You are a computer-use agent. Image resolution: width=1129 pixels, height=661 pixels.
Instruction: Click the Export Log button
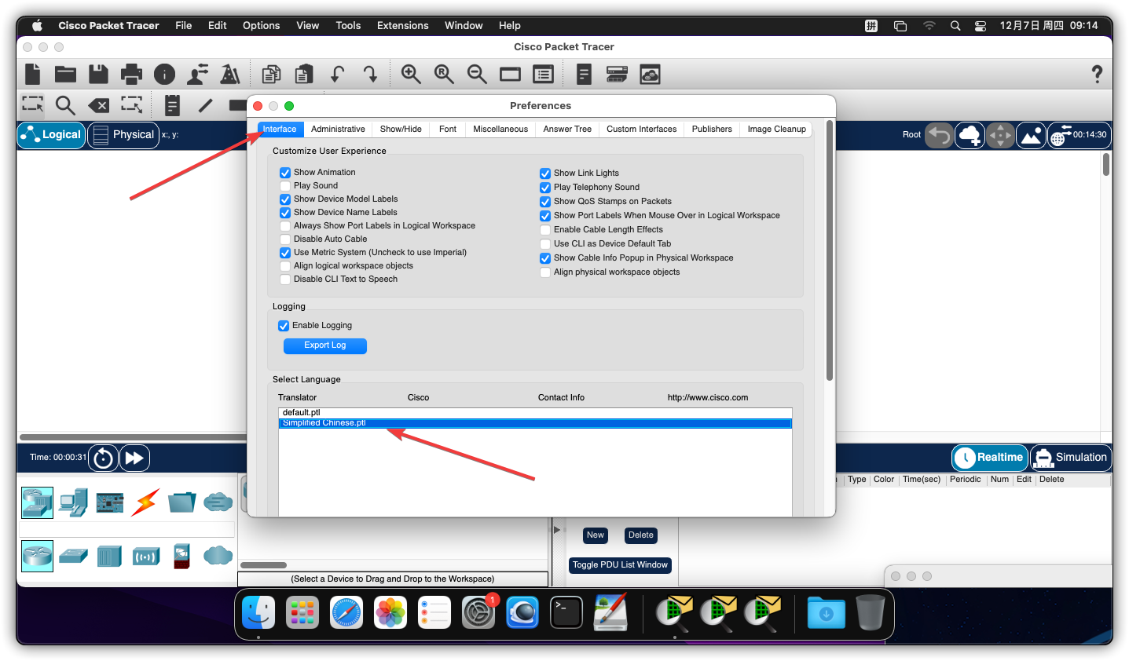(x=324, y=345)
